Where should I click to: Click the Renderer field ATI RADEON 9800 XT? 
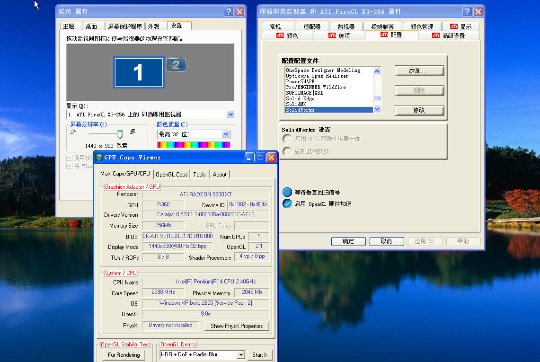(x=205, y=194)
